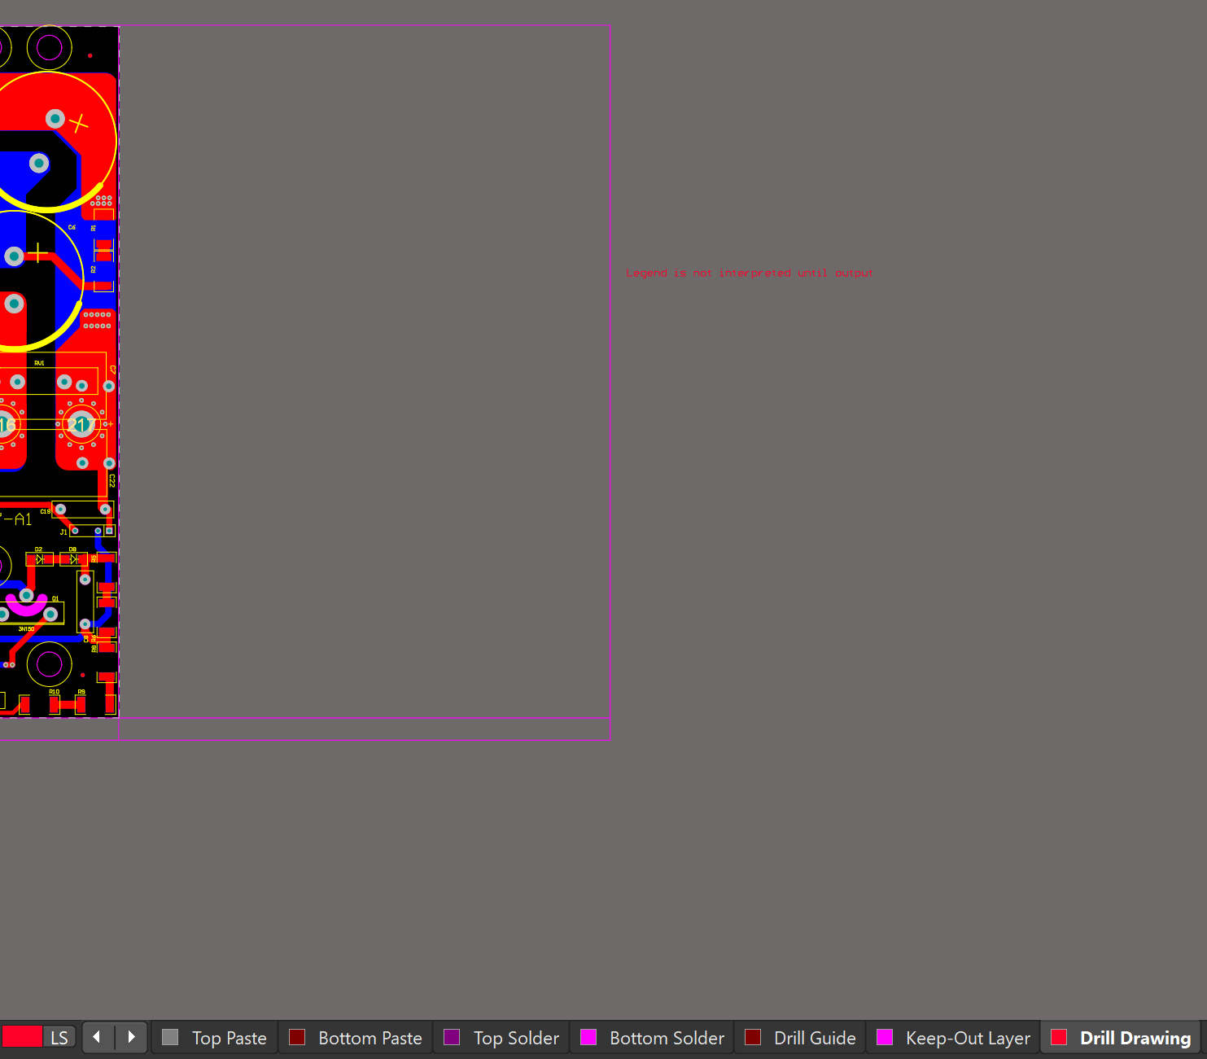Click the Bottom Paste dark red color swatch
This screenshot has width=1207, height=1059.
click(x=297, y=1037)
